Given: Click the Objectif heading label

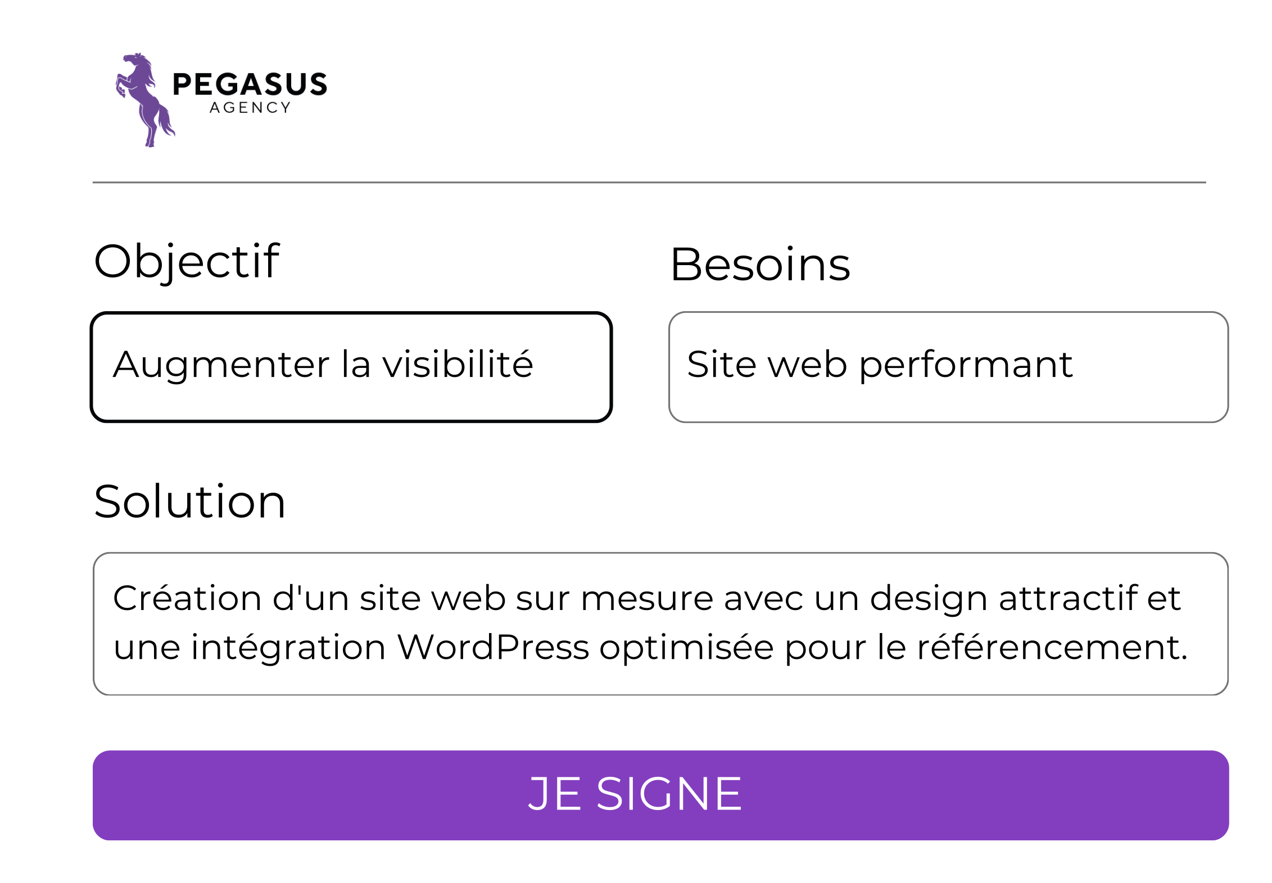Looking at the screenshot, I should pos(187,262).
